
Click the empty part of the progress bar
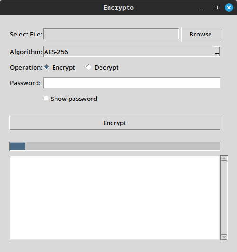[x=122, y=146]
